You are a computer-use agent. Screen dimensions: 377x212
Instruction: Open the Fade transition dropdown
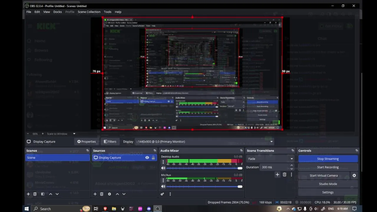tap(270, 159)
